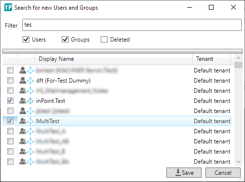Click the blue directory icon in MultiTest row
Viewport: 245px width, 182px height.
(x=30, y=121)
